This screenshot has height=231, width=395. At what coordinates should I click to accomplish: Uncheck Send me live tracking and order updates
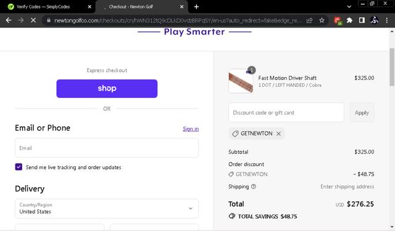(19, 167)
